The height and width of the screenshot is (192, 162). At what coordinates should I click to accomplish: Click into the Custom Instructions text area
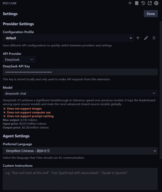[80, 179]
